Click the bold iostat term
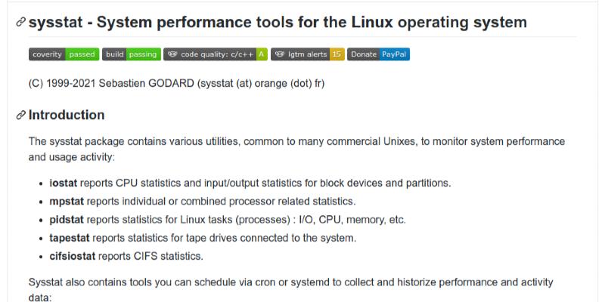This screenshot has width=605, height=302. click(63, 183)
